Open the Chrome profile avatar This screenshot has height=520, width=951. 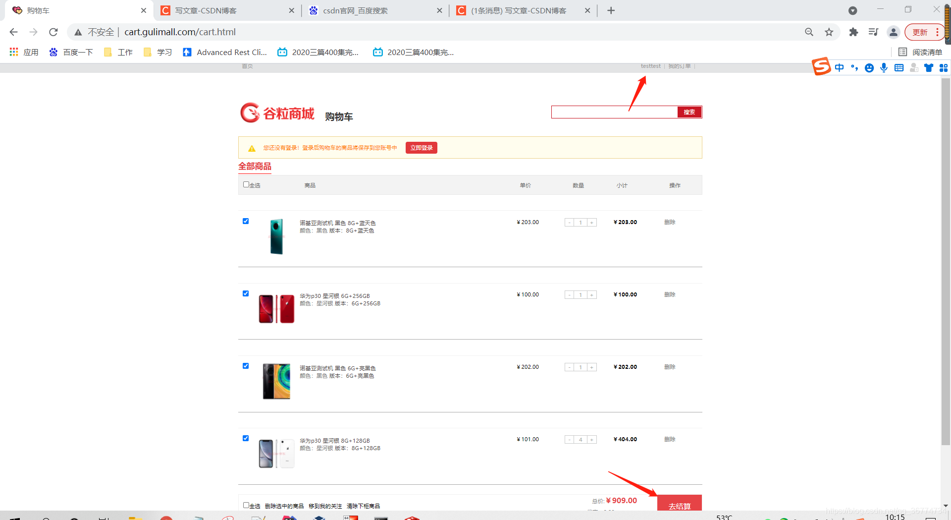pos(894,32)
